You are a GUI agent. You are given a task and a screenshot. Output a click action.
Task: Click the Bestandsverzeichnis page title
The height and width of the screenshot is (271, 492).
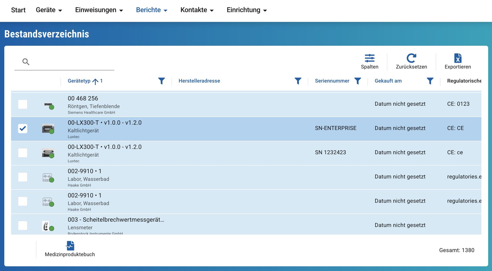point(47,34)
